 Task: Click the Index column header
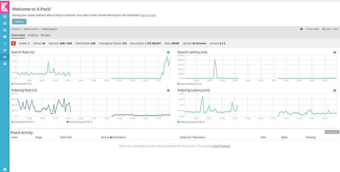(14, 137)
